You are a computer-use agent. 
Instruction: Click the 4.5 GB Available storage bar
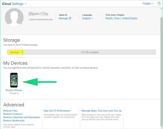click(x=89, y=52)
